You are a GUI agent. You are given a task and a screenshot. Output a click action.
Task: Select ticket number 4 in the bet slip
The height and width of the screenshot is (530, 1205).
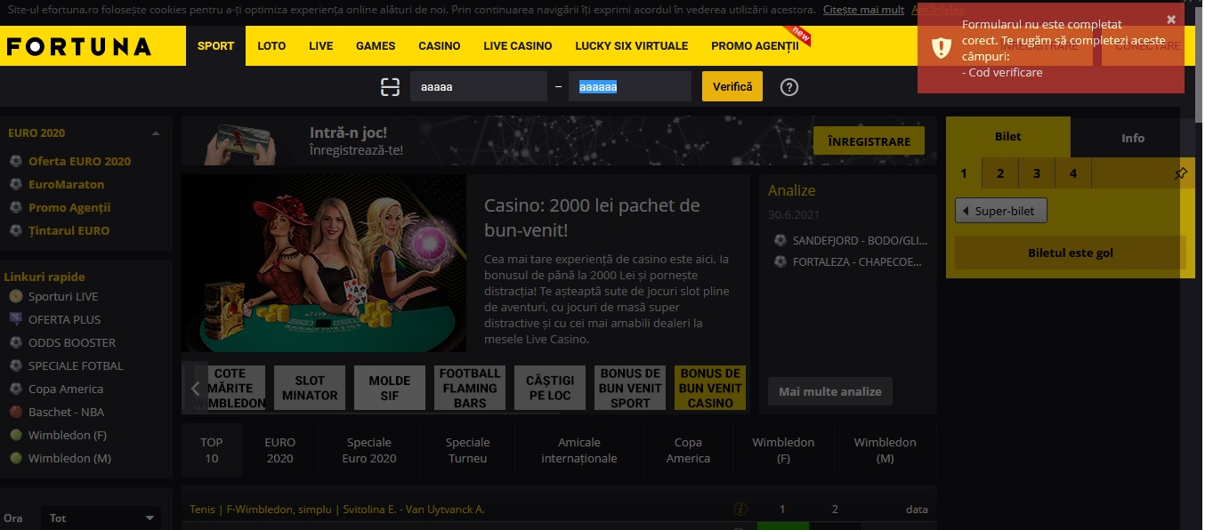pyautogui.click(x=1073, y=173)
